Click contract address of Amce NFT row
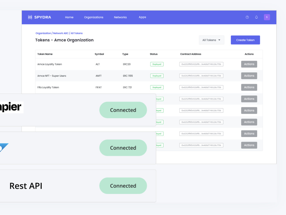The height and width of the screenshot is (215, 286). click(201, 76)
